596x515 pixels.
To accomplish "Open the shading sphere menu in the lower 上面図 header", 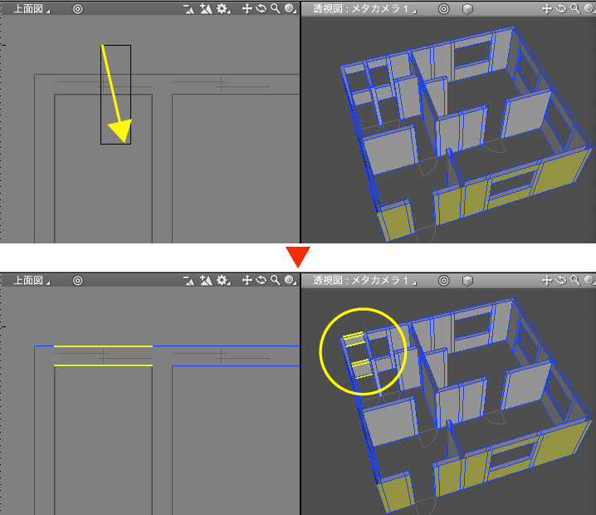I will pyautogui.click(x=290, y=280).
